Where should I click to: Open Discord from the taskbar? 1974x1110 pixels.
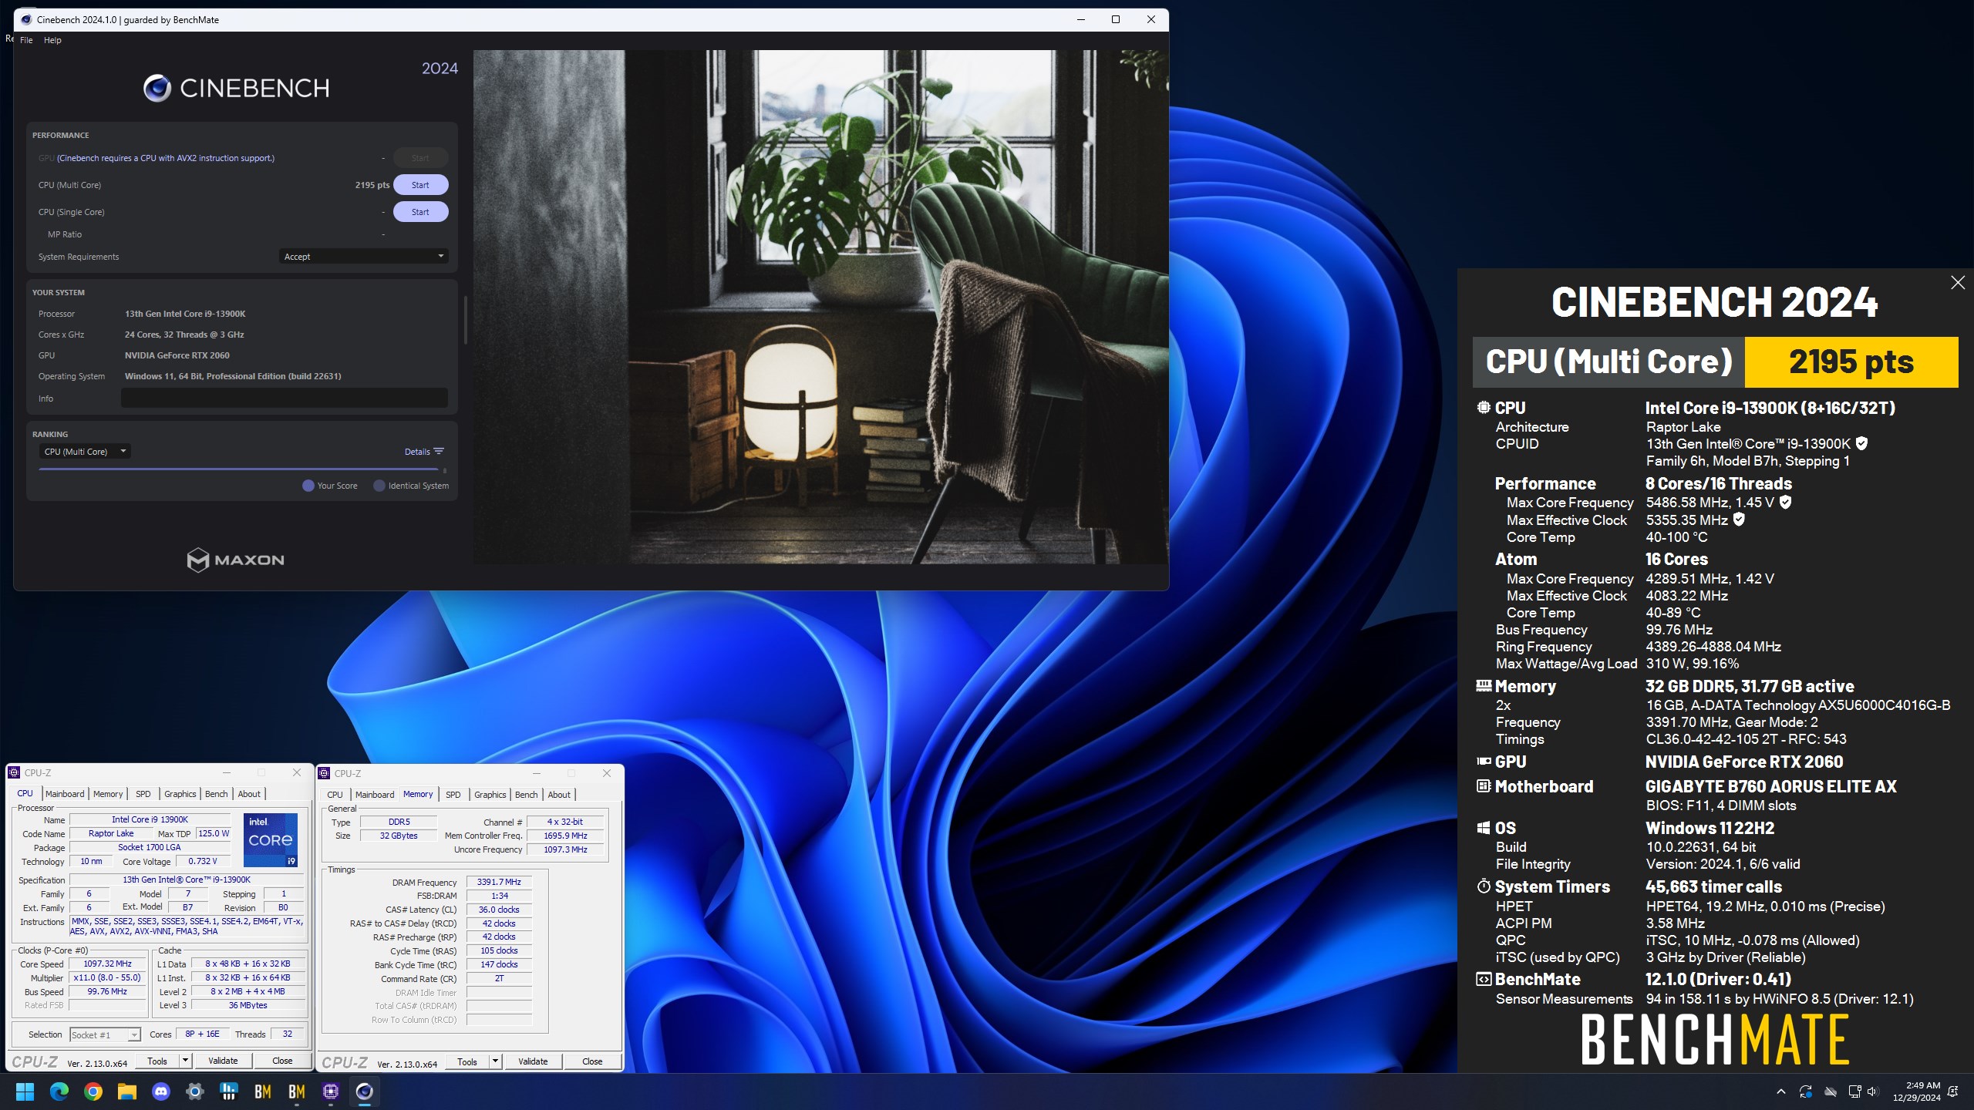pos(161,1091)
